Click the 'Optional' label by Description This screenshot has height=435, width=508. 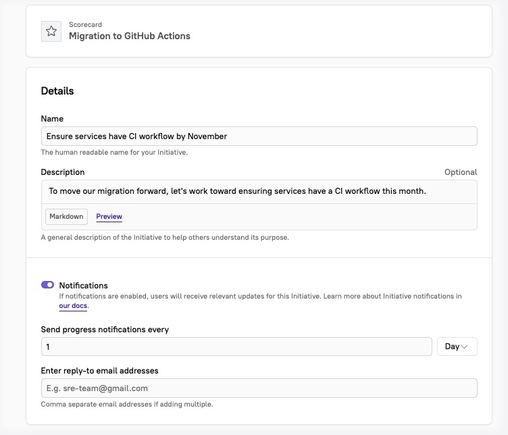(x=461, y=172)
